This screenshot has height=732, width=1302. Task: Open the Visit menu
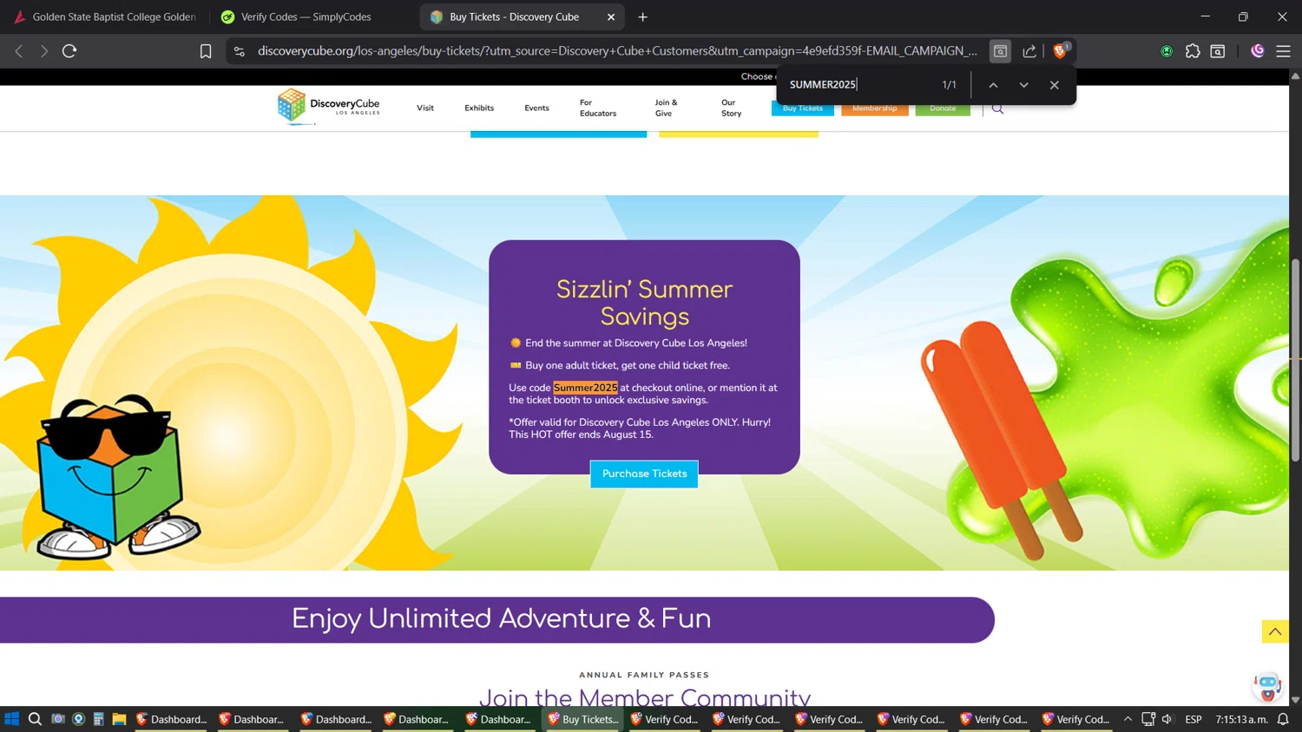coord(425,108)
